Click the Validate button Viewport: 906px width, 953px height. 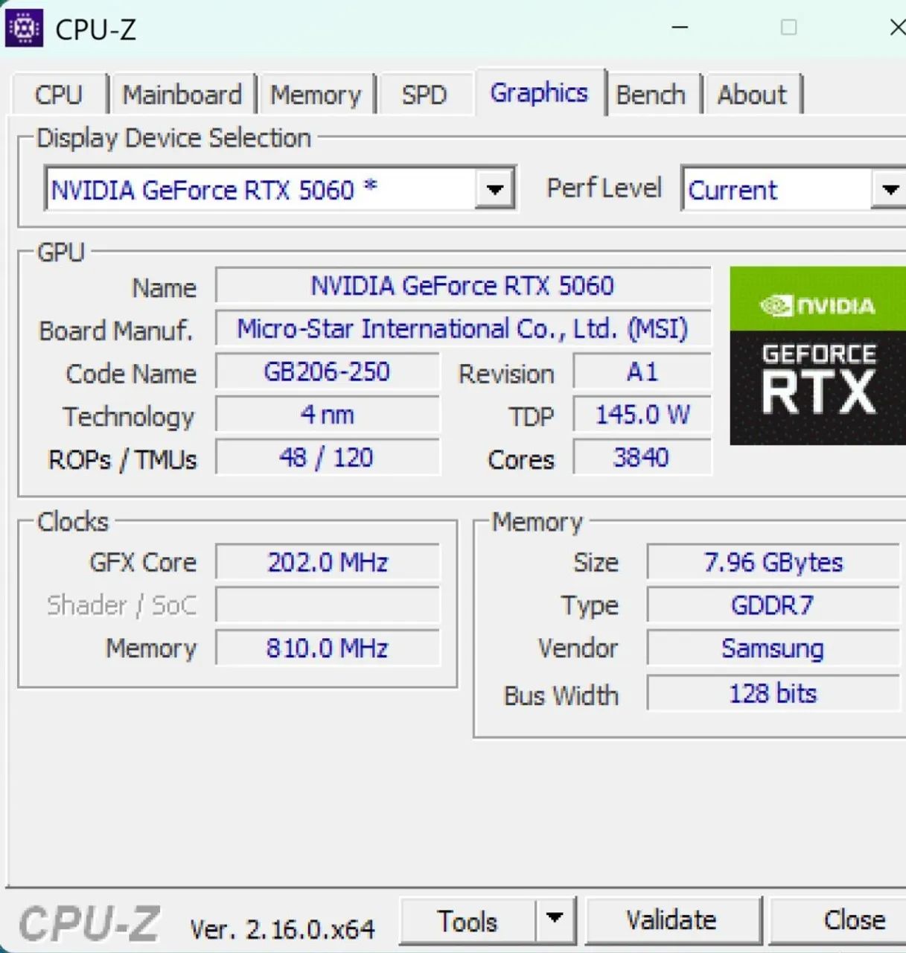coord(672,921)
